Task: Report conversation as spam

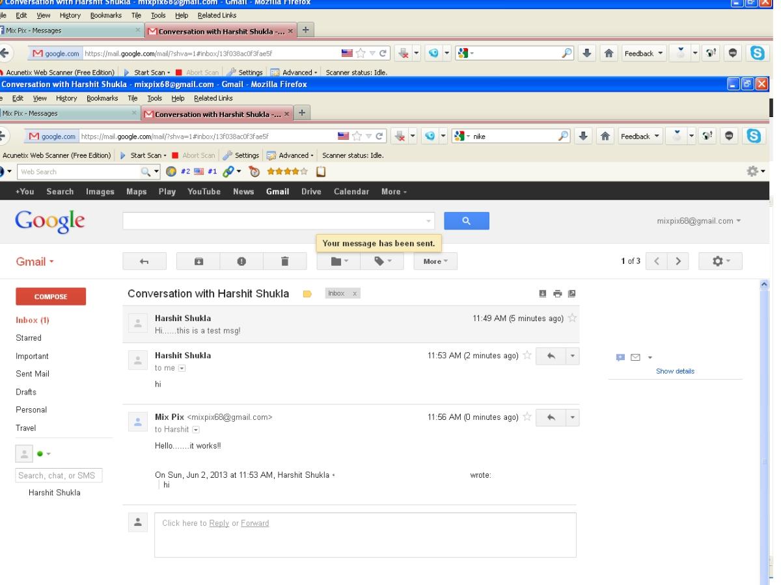Action: [x=241, y=261]
